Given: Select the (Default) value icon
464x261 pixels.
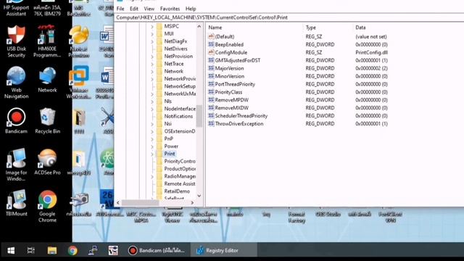Looking at the screenshot, I should coord(211,36).
